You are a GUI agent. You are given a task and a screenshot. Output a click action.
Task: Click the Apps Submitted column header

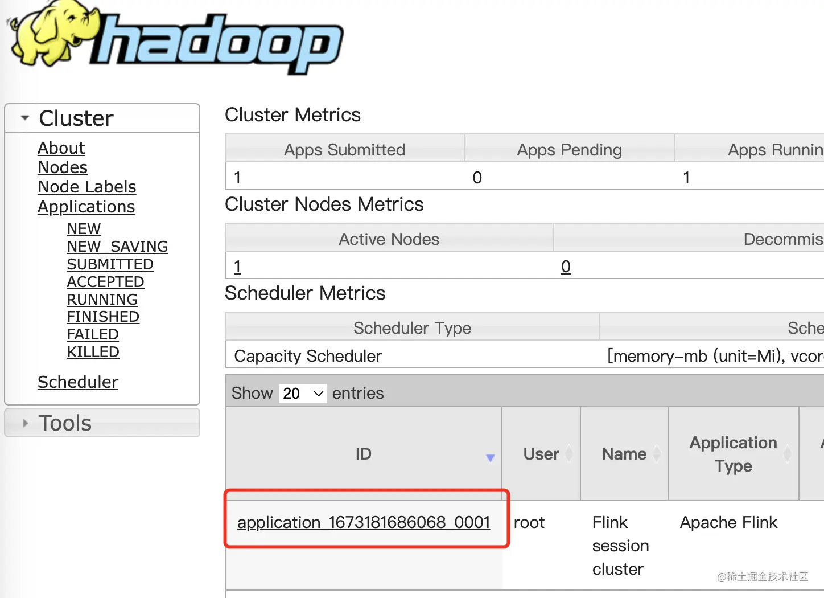pyautogui.click(x=345, y=149)
